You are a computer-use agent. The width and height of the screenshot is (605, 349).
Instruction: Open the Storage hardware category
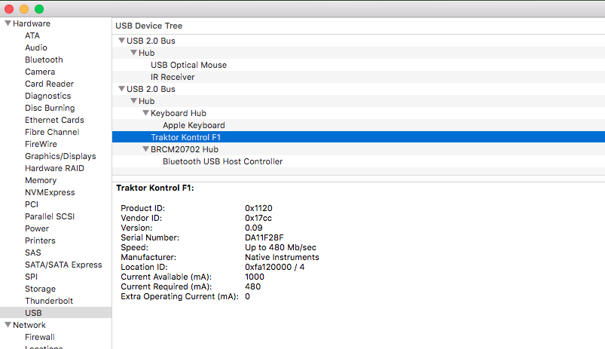[40, 289]
